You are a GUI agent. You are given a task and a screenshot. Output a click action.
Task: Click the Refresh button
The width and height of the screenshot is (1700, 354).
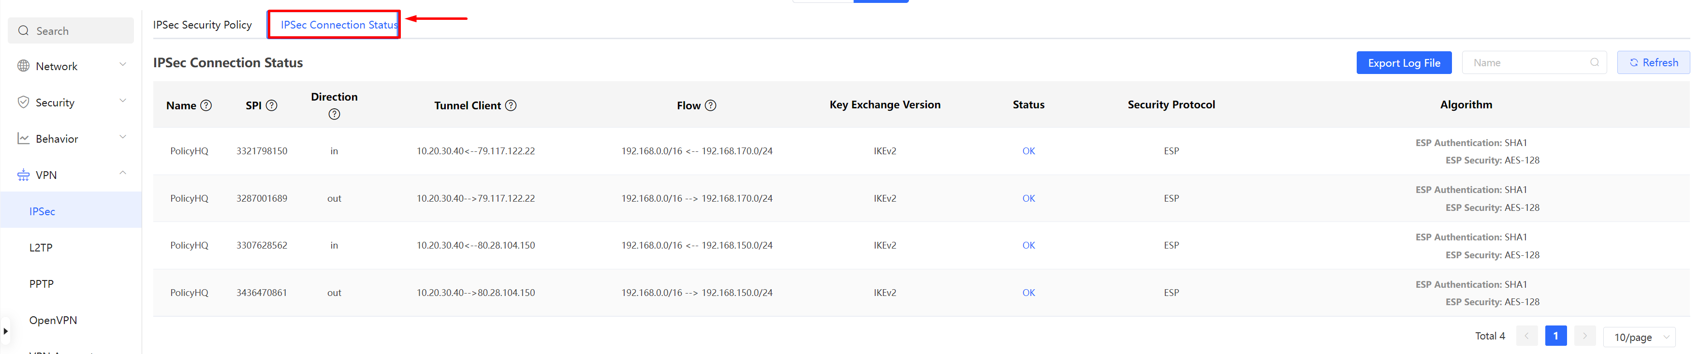click(1653, 63)
